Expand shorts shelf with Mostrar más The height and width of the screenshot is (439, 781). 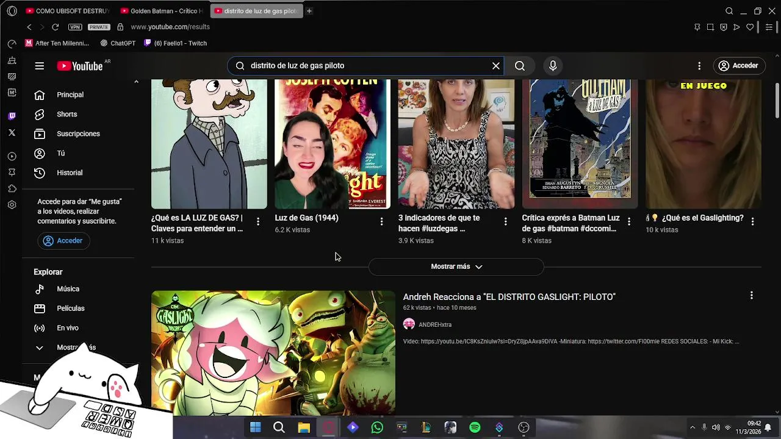click(x=456, y=266)
